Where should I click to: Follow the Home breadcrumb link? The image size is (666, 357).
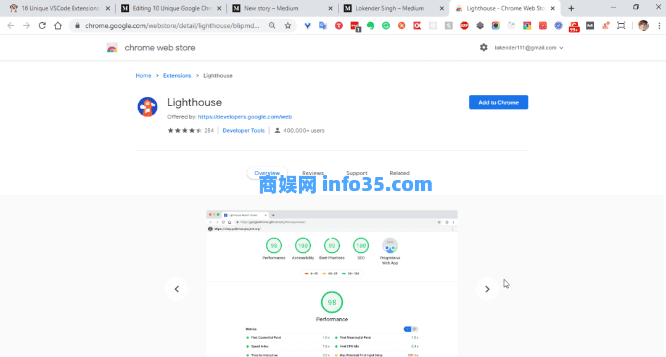[144, 76]
